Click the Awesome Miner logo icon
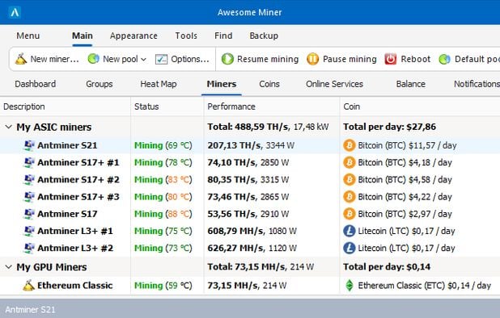 [x=15, y=12]
